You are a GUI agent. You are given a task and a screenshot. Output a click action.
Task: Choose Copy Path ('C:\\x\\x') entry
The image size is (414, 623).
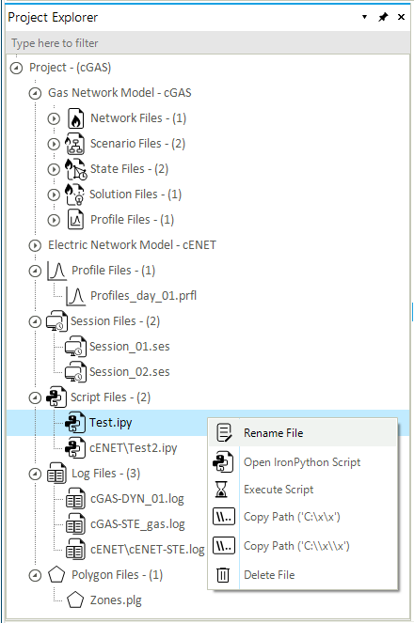(302, 546)
